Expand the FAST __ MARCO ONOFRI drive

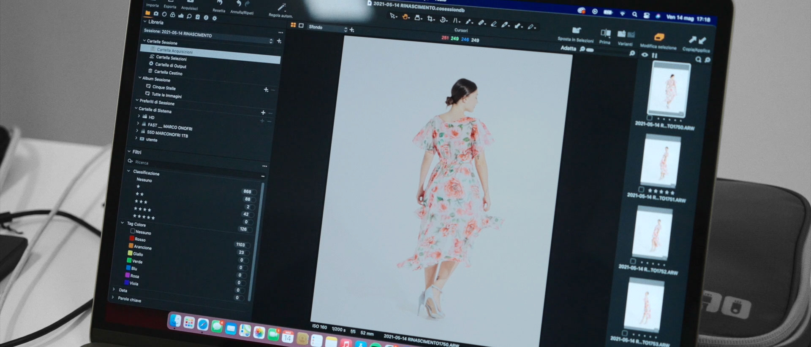tap(138, 124)
